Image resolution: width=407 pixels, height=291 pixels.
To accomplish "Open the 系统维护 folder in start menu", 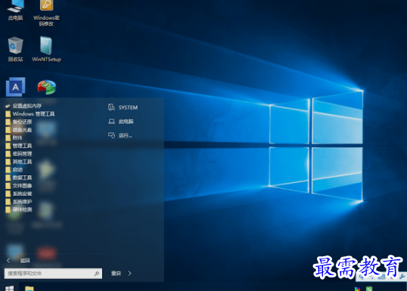I will (x=19, y=202).
